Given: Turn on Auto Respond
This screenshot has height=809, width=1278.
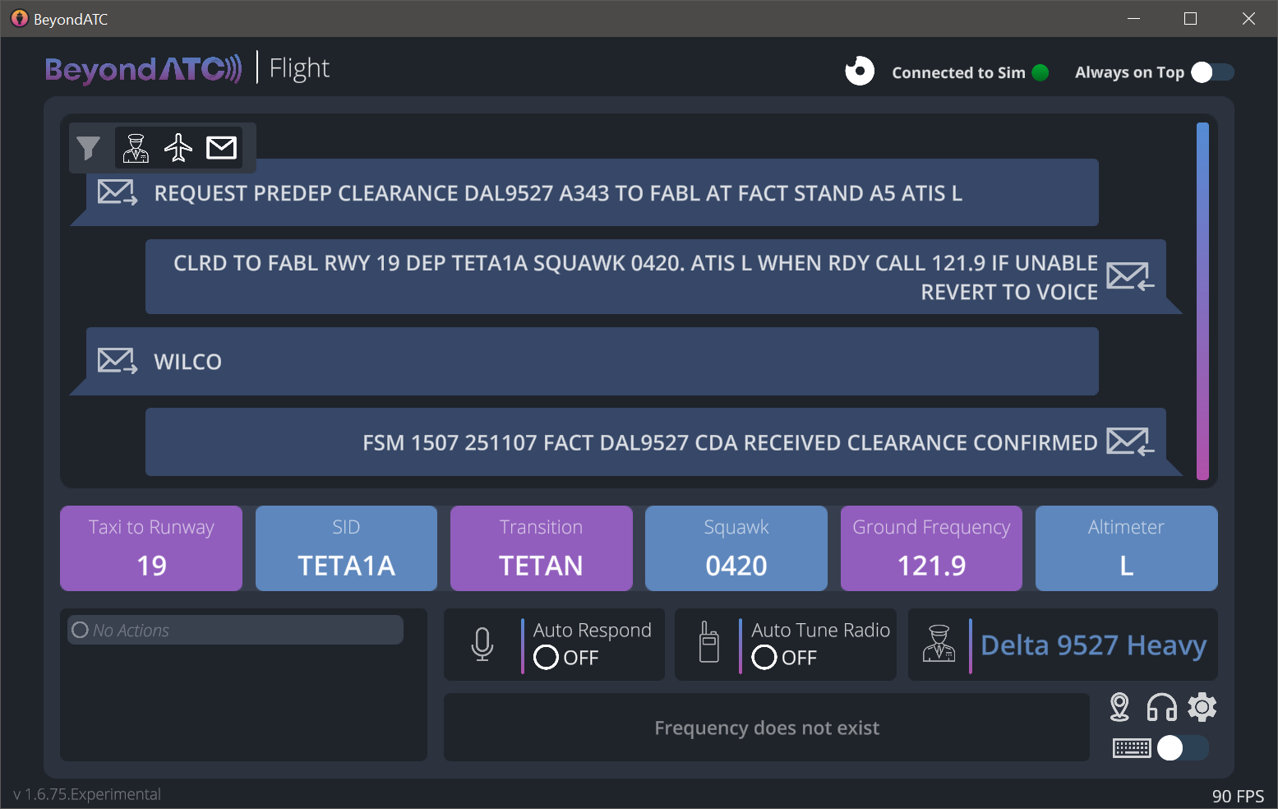Looking at the screenshot, I should (547, 658).
